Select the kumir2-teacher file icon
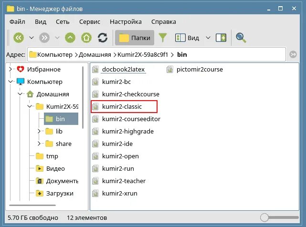The image size is (306, 227). (95, 181)
